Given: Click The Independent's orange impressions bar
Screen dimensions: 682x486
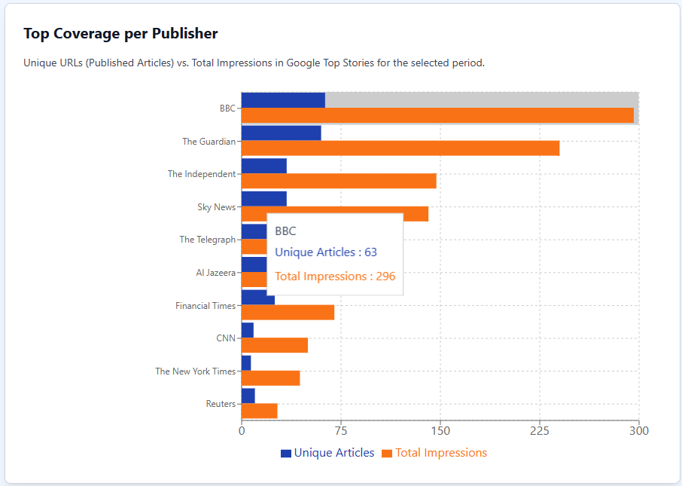Looking at the screenshot, I should point(339,181).
